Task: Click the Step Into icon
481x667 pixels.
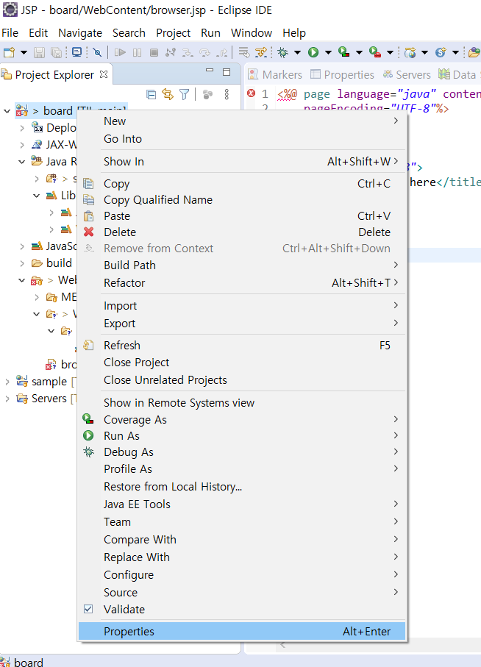Action: pos(188,52)
